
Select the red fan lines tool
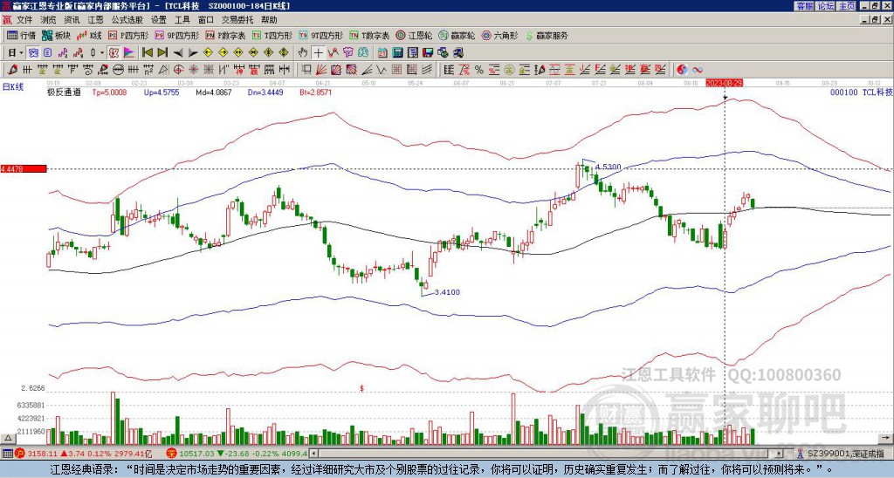[321, 70]
